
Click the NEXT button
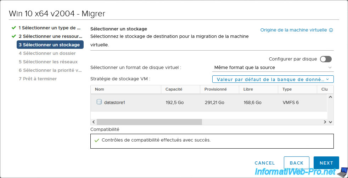coord(326,163)
